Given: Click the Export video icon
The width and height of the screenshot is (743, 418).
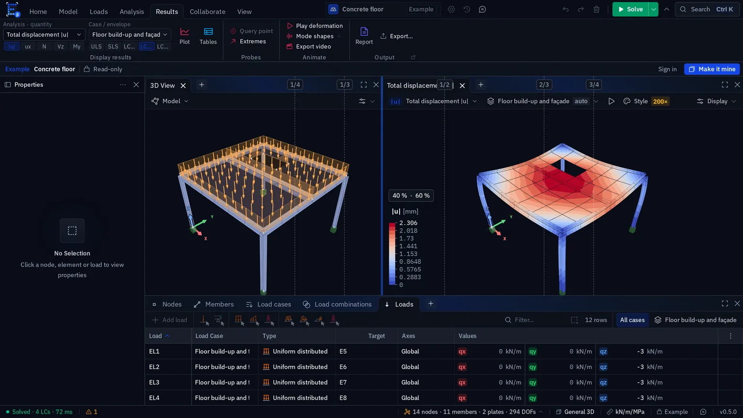Looking at the screenshot, I should click(x=290, y=46).
